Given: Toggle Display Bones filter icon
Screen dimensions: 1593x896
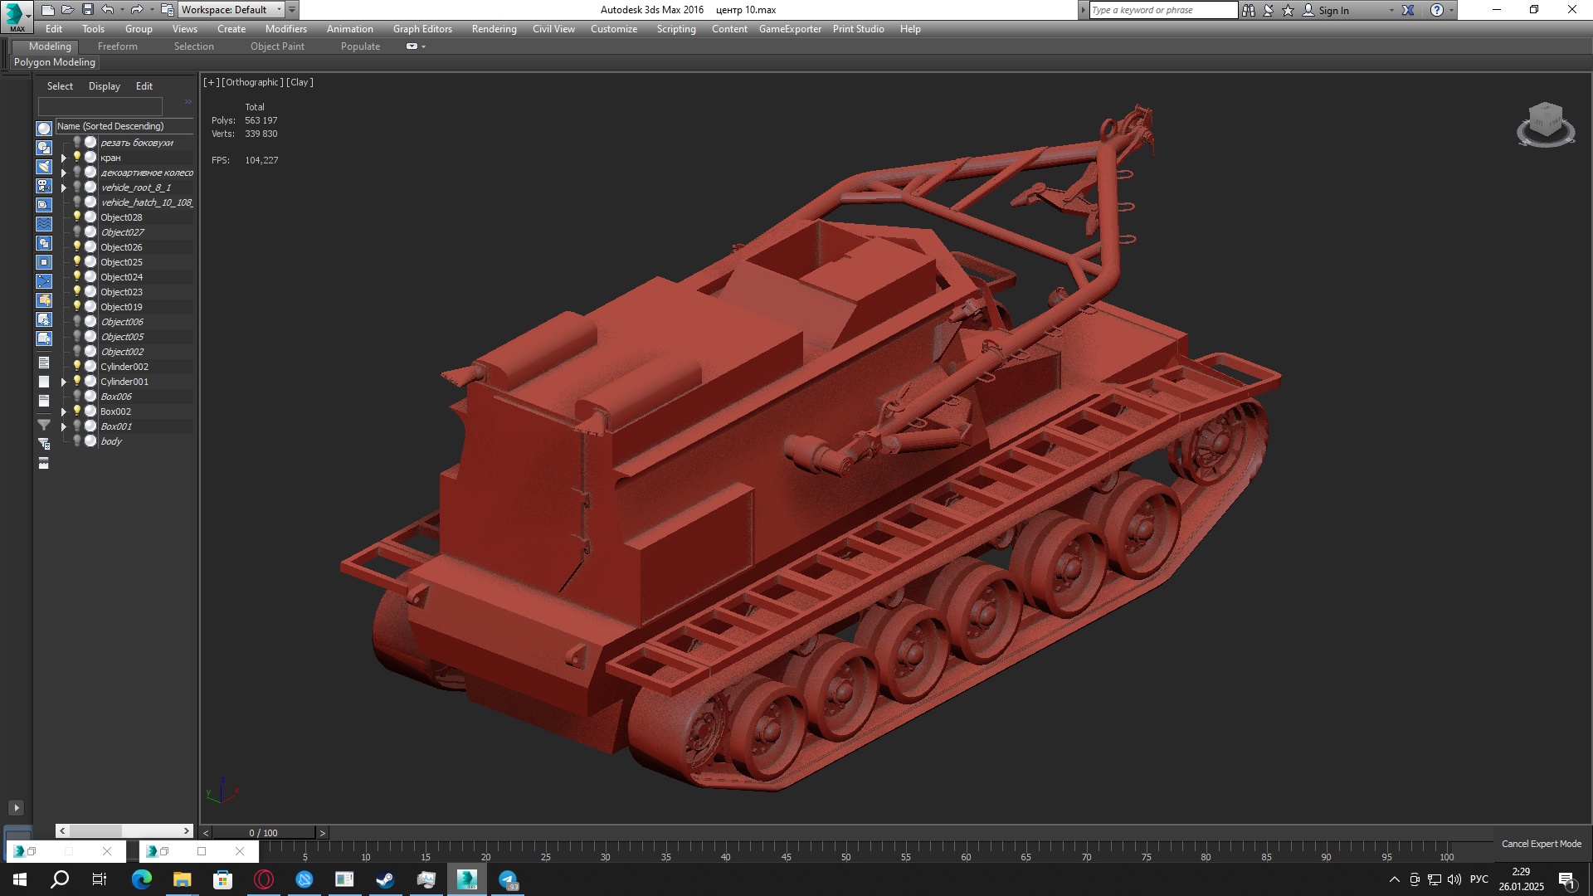Looking at the screenshot, I should point(44,281).
